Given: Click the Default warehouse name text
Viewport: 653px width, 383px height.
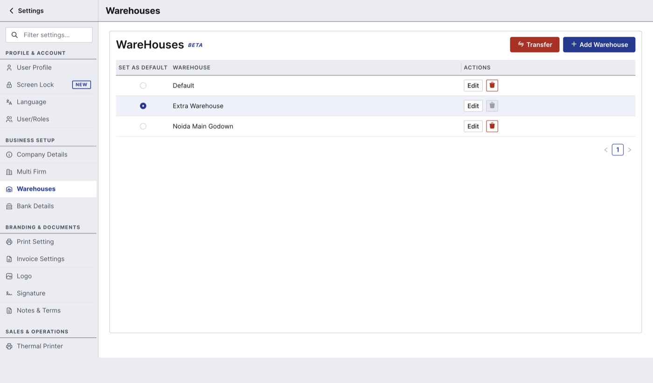Looking at the screenshot, I should point(183,86).
